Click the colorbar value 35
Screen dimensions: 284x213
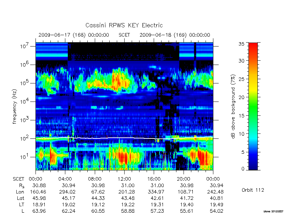tap(241, 44)
